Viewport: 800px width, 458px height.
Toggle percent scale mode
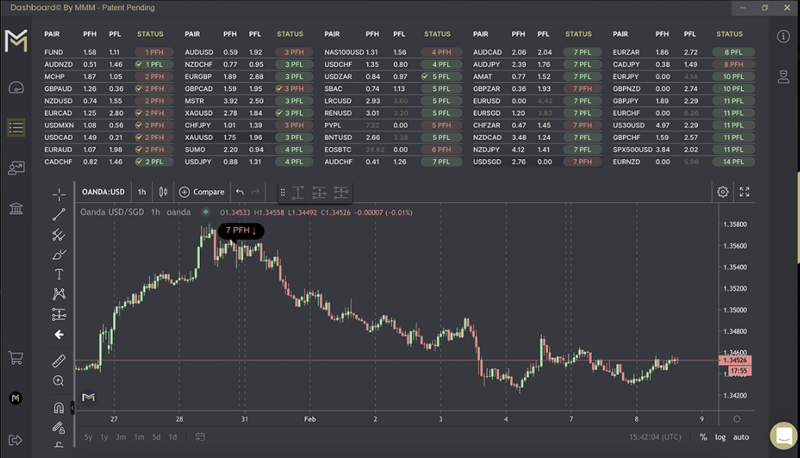(703, 437)
